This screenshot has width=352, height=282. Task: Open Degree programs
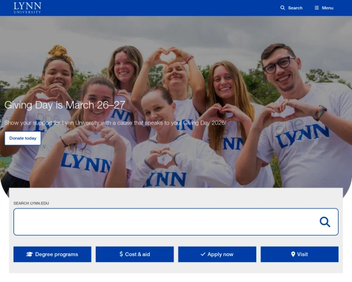[52, 254]
